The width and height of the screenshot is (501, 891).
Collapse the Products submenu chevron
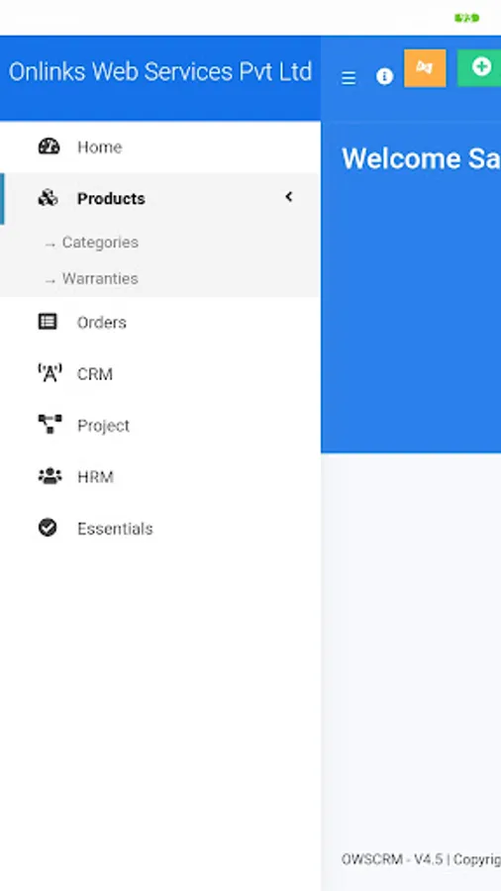(288, 197)
